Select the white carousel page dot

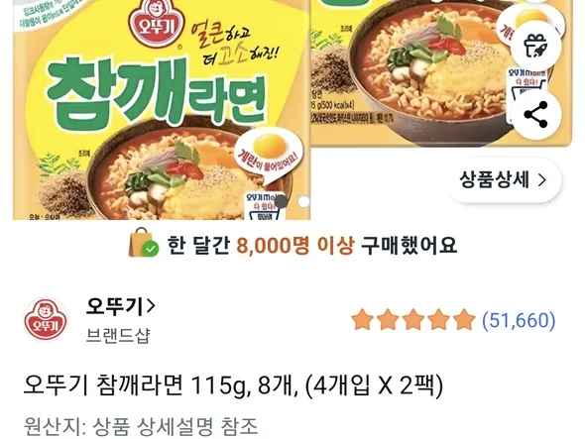click(x=304, y=201)
